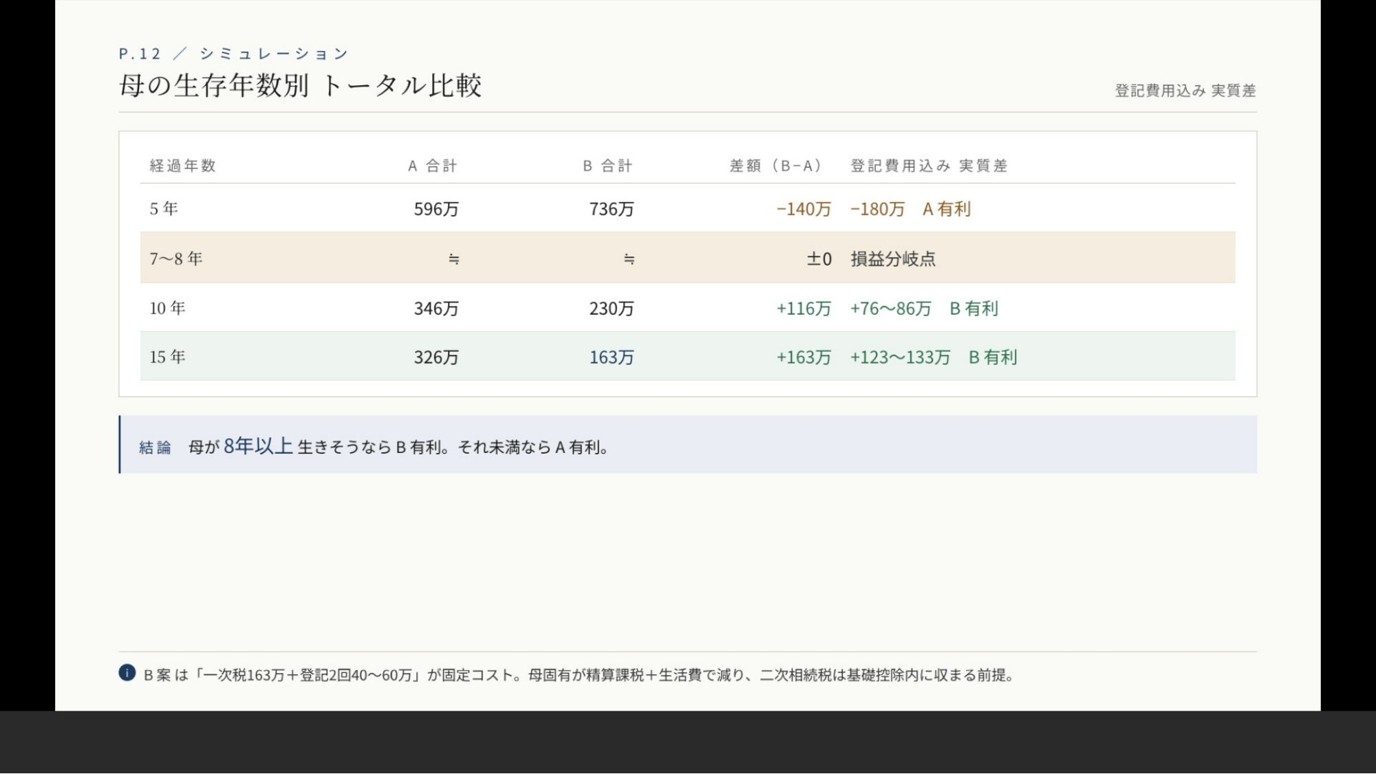The height and width of the screenshot is (774, 1376).
Task: Click the 10 年 row label
Action: tap(167, 308)
